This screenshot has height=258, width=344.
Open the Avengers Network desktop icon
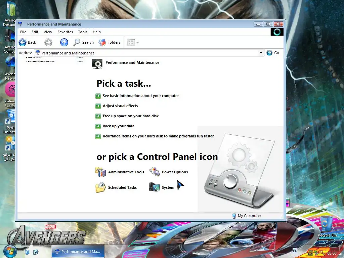click(10, 68)
